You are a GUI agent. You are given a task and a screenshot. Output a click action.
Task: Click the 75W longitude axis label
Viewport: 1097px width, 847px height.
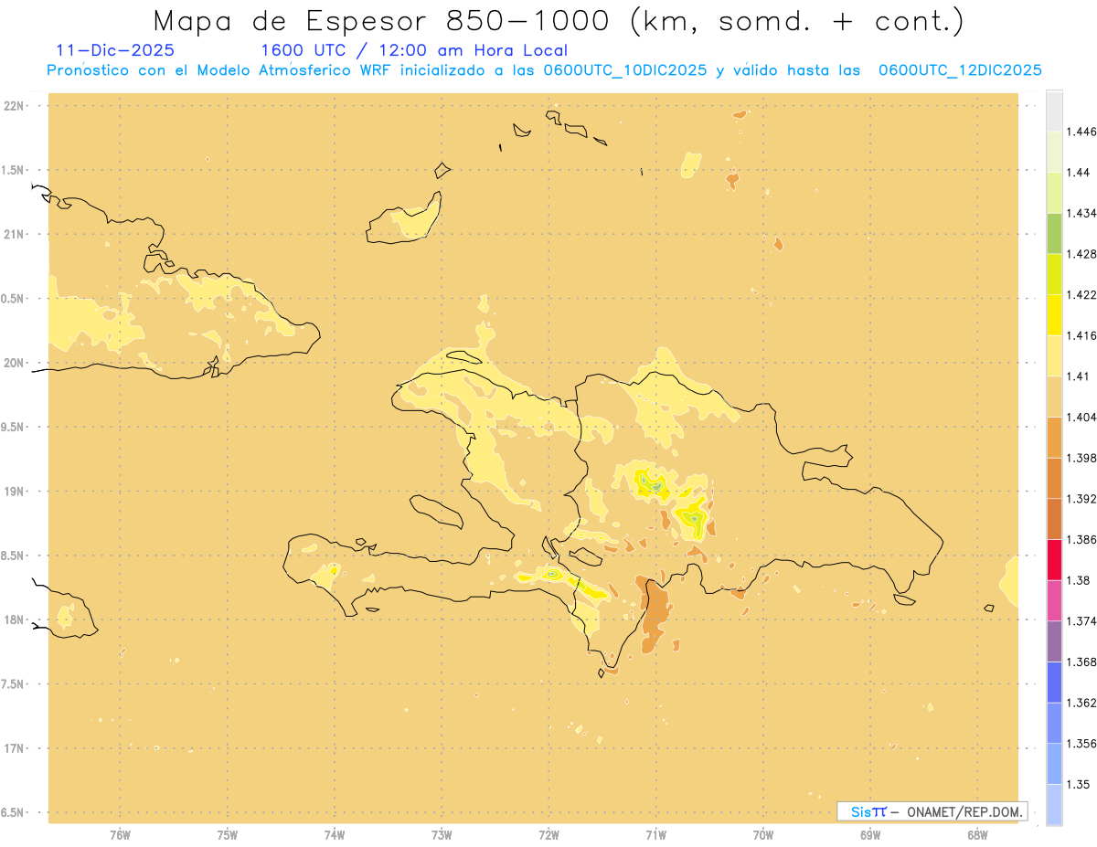[x=228, y=835]
